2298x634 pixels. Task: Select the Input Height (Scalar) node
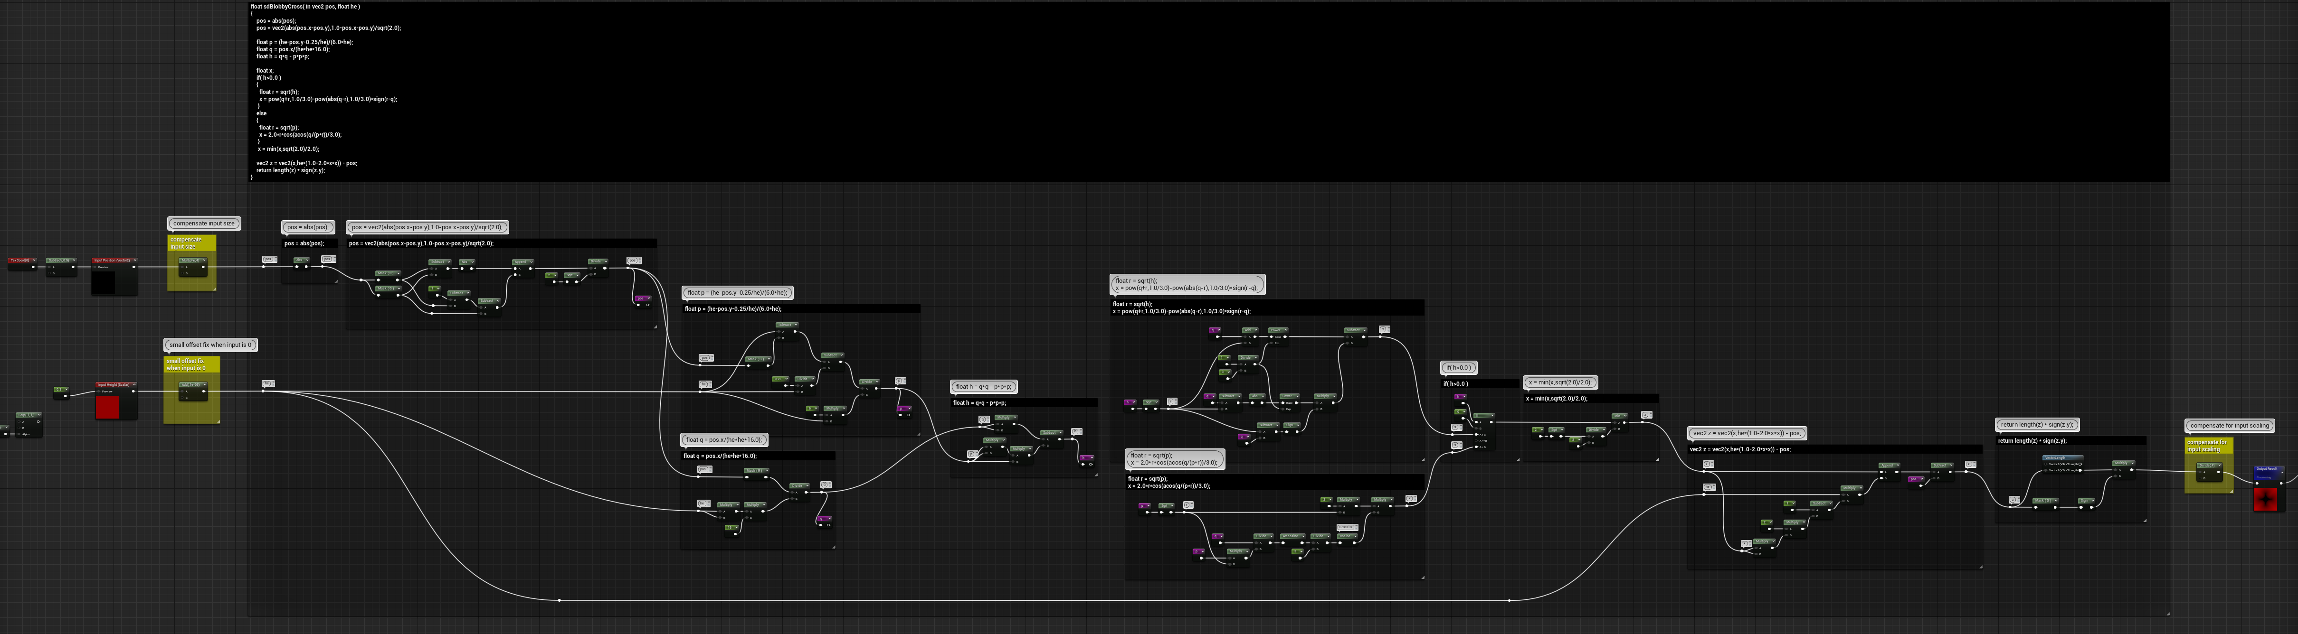[116, 385]
